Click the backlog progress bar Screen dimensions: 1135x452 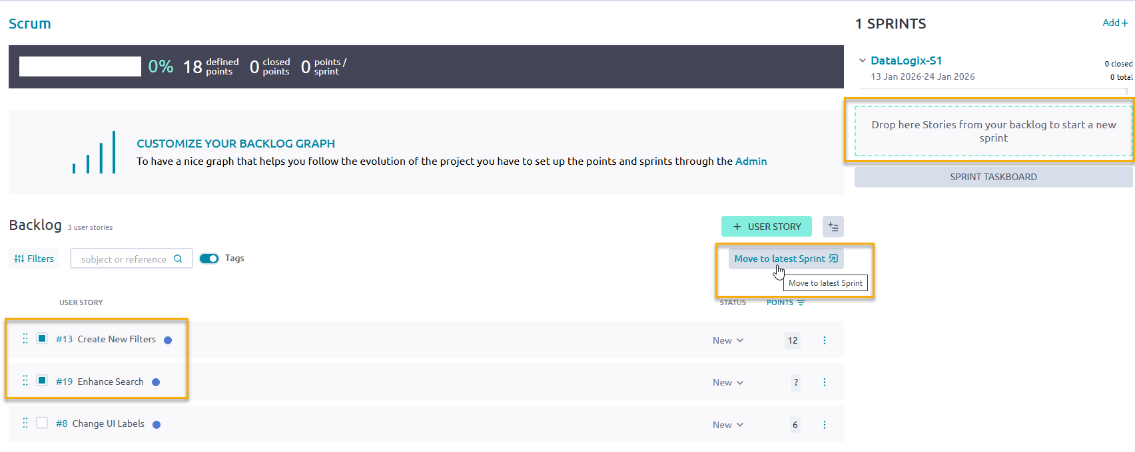click(x=80, y=66)
